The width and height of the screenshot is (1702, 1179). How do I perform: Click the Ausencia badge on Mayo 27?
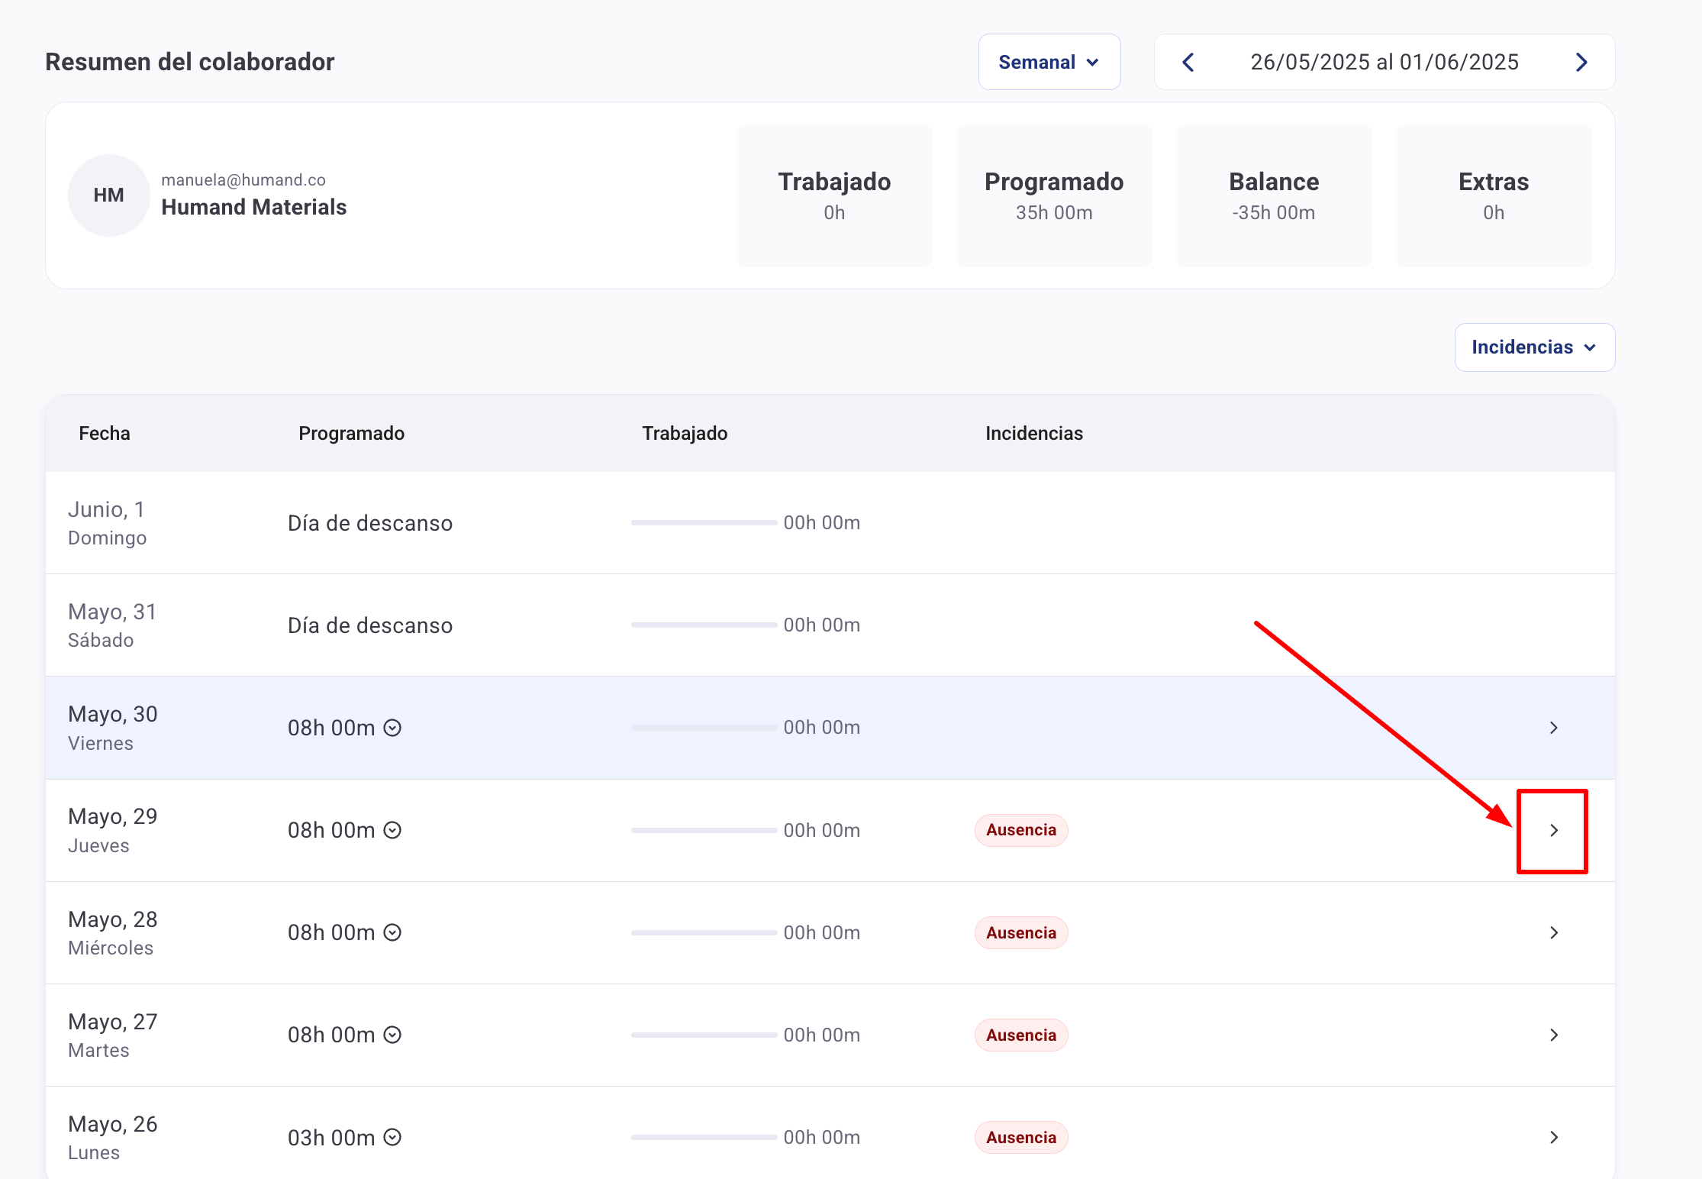point(1020,1035)
